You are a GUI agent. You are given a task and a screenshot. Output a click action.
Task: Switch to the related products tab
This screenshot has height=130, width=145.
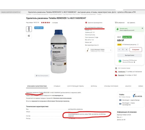point(75,86)
